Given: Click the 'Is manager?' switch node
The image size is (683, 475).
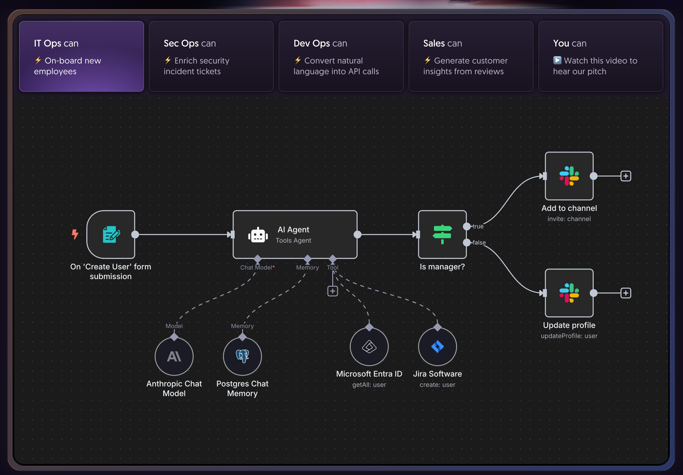Looking at the screenshot, I should [x=442, y=235].
